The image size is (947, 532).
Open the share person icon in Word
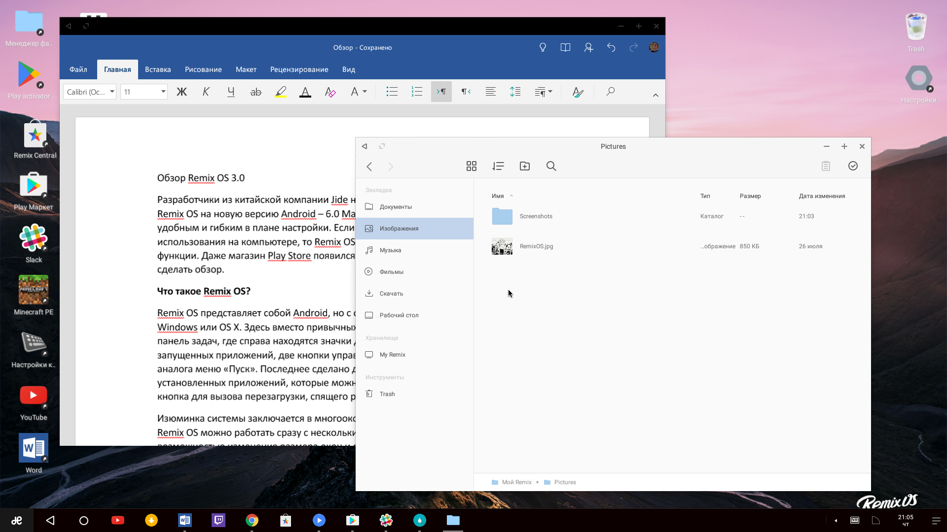588,47
